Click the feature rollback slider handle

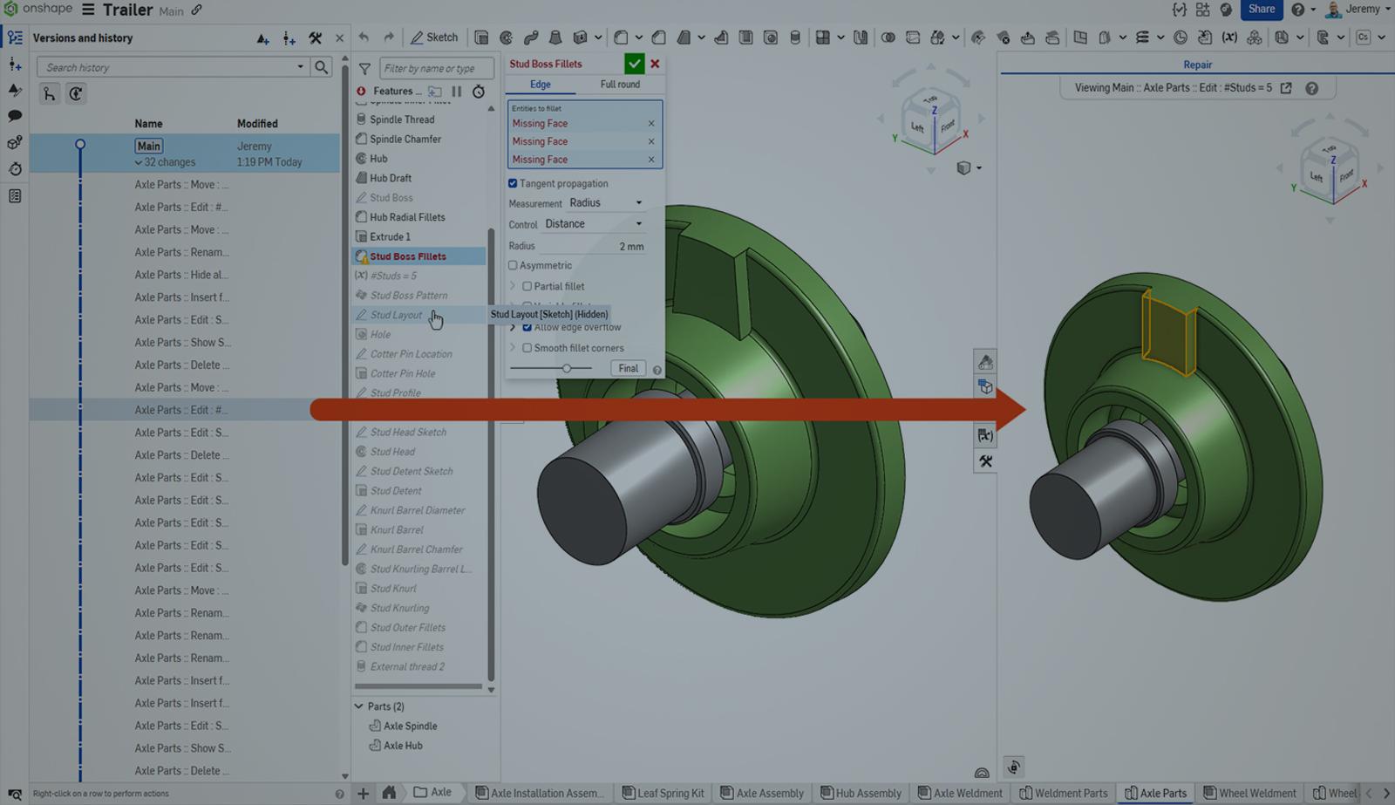[568, 368]
